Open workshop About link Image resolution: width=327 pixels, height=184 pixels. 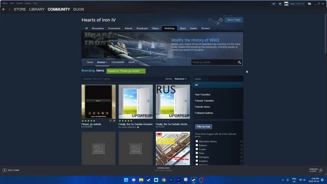pos(131,62)
